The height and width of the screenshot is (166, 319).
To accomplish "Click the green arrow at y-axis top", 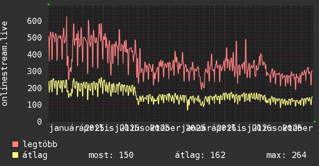I will 48,4.
